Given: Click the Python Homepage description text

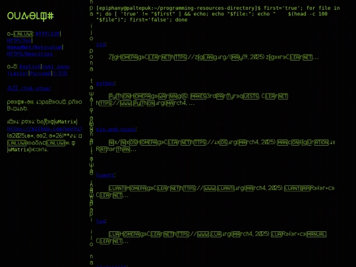Looking at the screenshot, I should 192,100.
